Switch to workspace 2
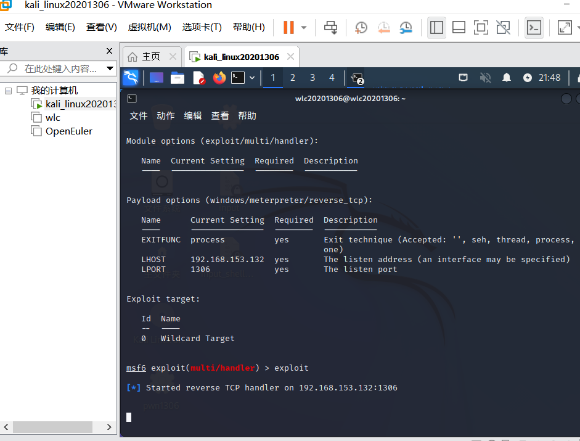 tap(293, 78)
